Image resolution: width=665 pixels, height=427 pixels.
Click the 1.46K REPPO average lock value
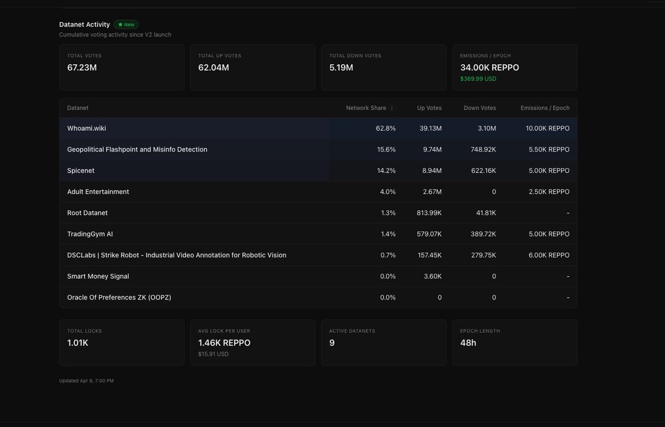coord(224,343)
